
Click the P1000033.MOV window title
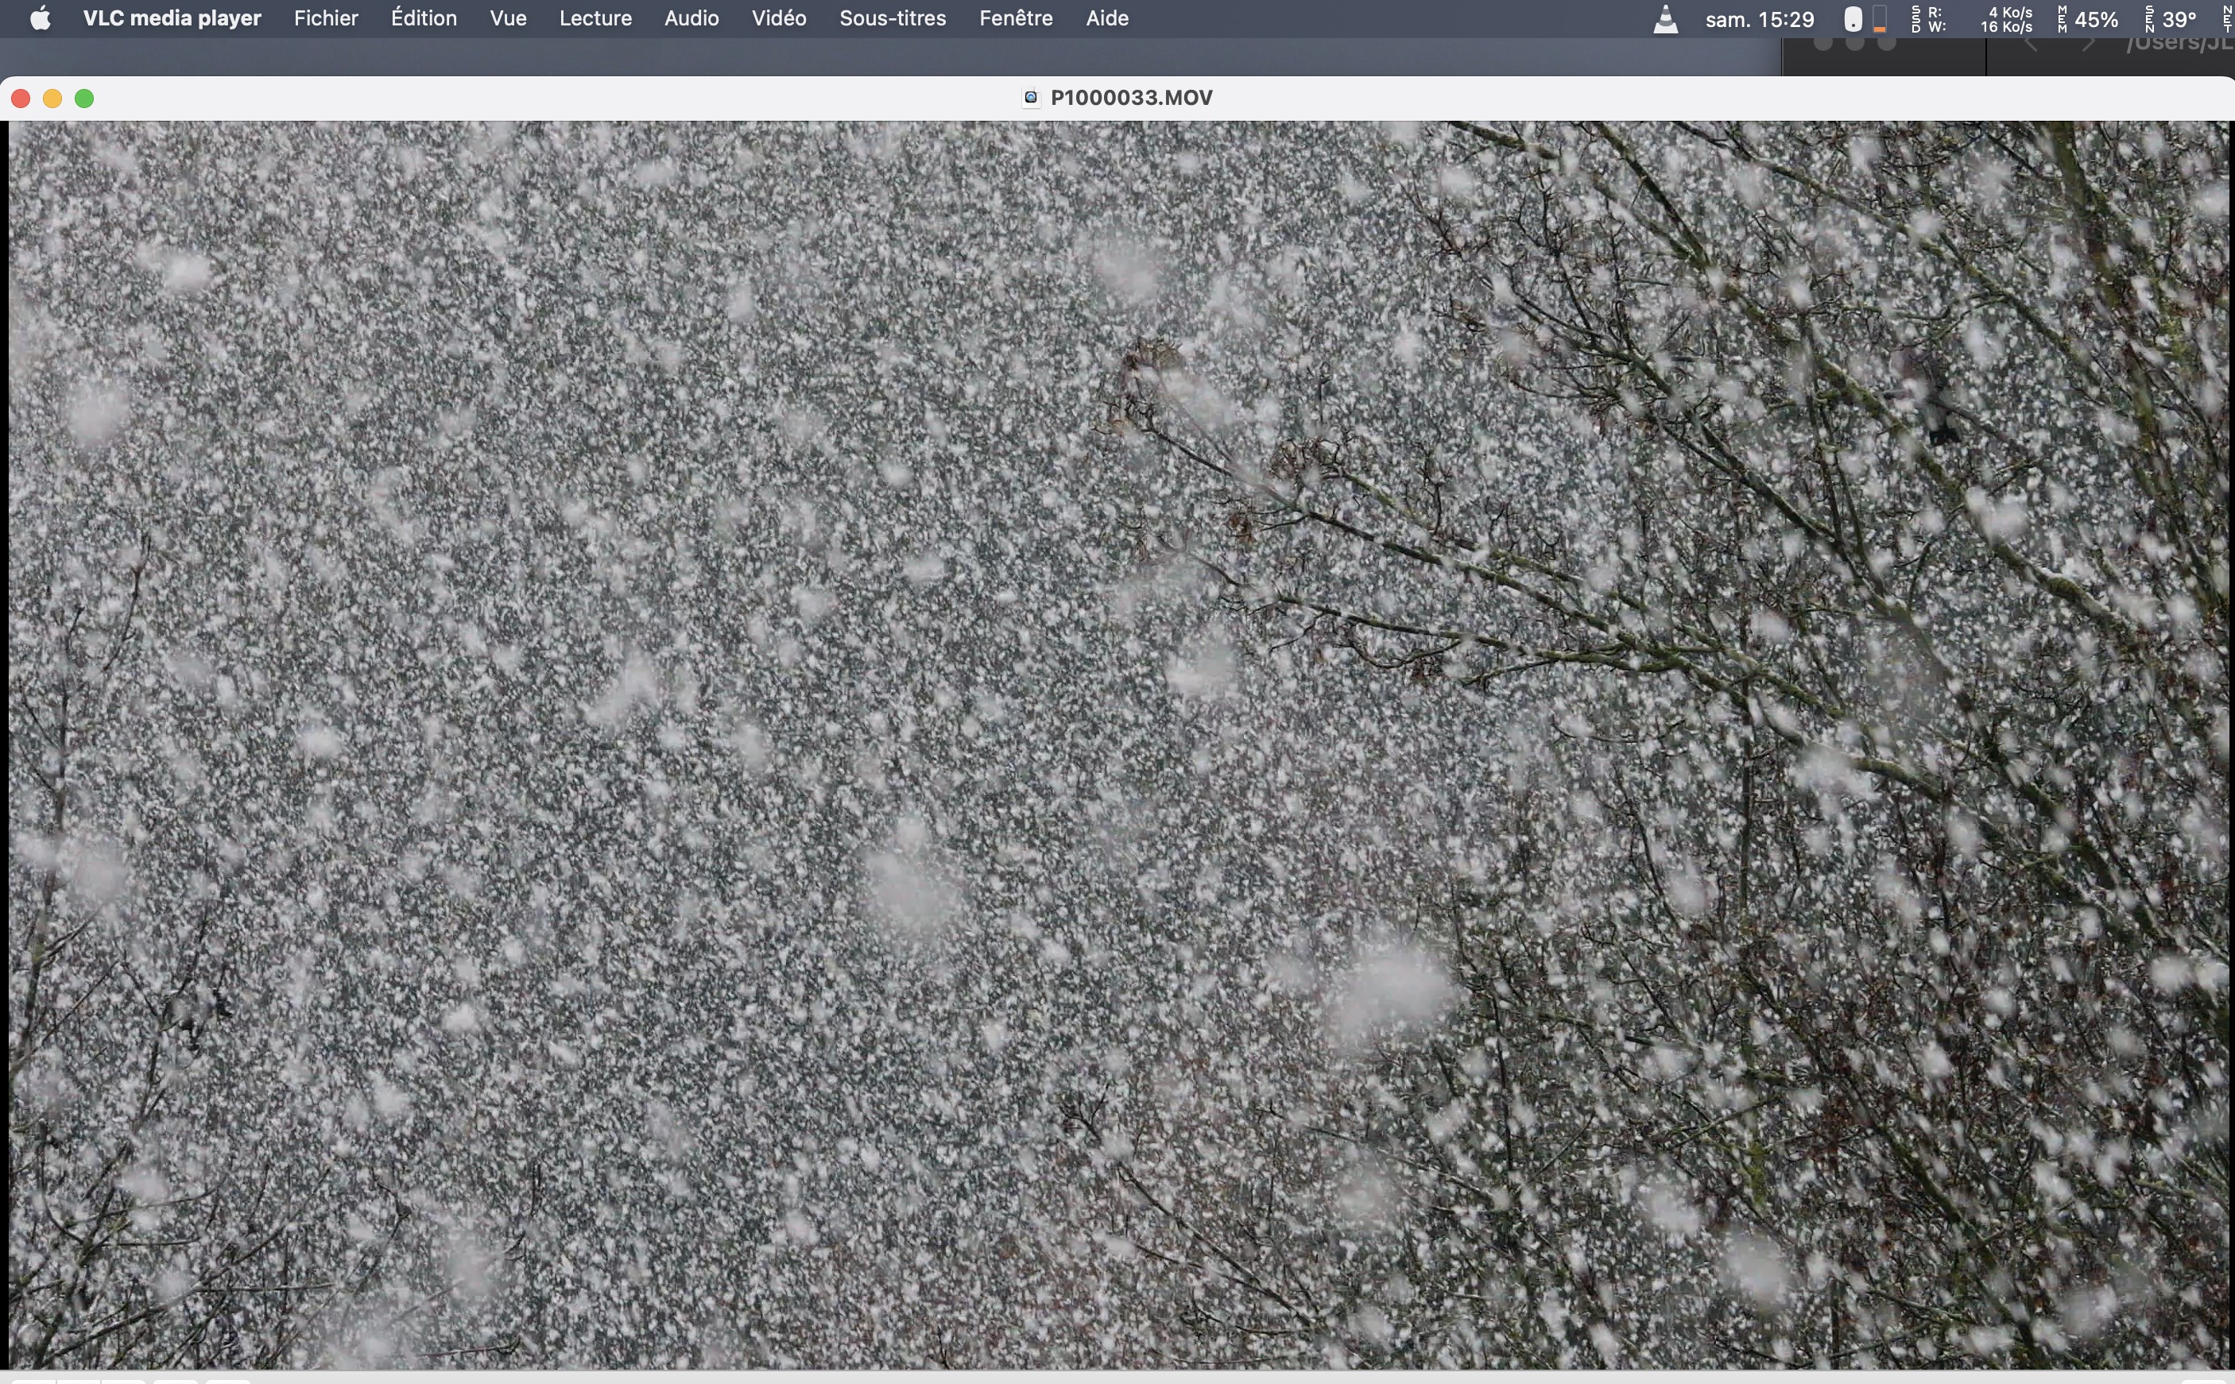click(x=1132, y=98)
